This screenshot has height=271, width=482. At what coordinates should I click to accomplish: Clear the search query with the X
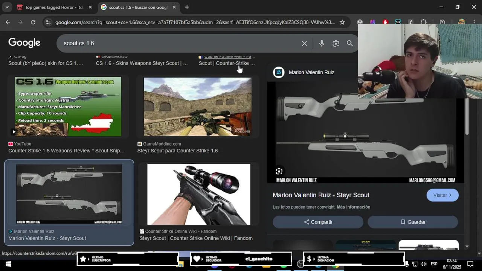tap(304, 43)
